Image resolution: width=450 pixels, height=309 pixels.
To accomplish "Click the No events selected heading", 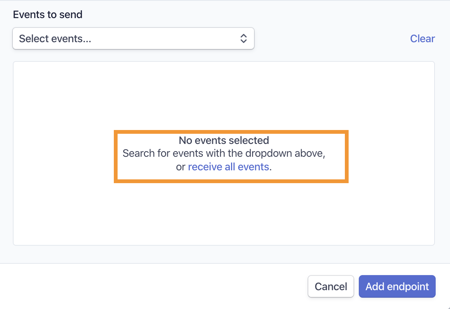I will (224, 140).
